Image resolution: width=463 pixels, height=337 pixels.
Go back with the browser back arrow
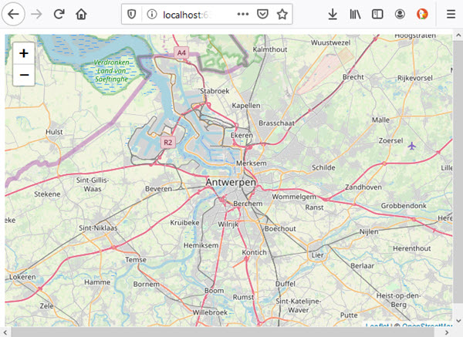pyautogui.click(x=13, y=14)
